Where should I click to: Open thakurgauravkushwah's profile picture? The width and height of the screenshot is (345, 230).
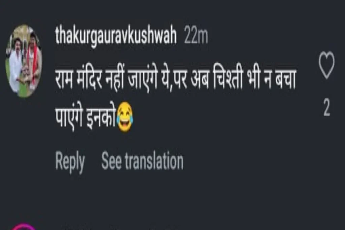click(24, 61)
